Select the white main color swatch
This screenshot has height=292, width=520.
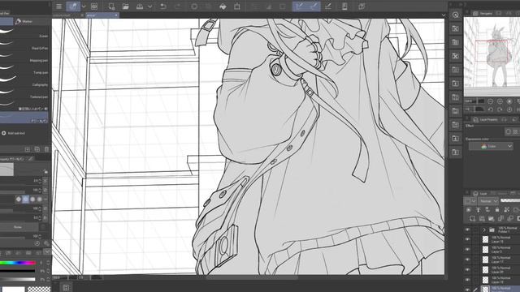click(13, 290)
